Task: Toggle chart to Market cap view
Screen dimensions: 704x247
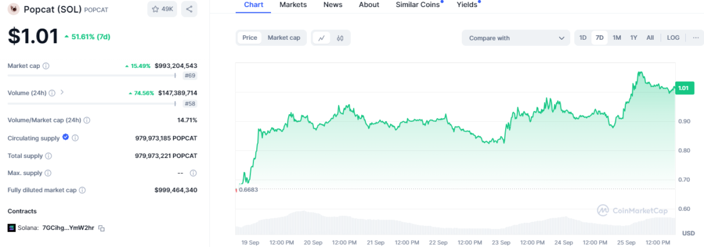Action: pyautogui.click(x=284, y=37)
